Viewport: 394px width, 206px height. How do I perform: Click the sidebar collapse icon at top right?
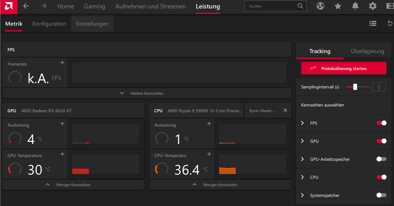point(390,6)
